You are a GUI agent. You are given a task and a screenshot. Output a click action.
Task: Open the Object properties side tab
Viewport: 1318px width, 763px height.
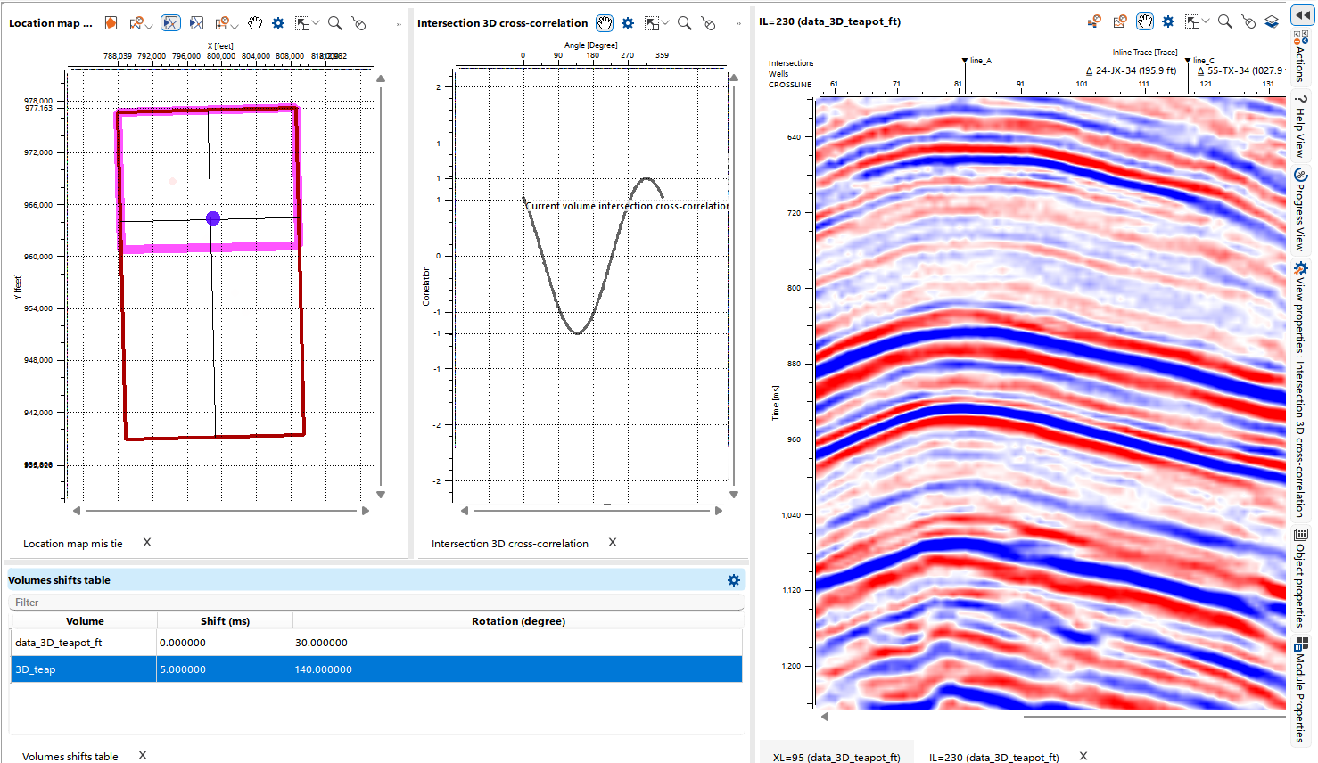1300,577
